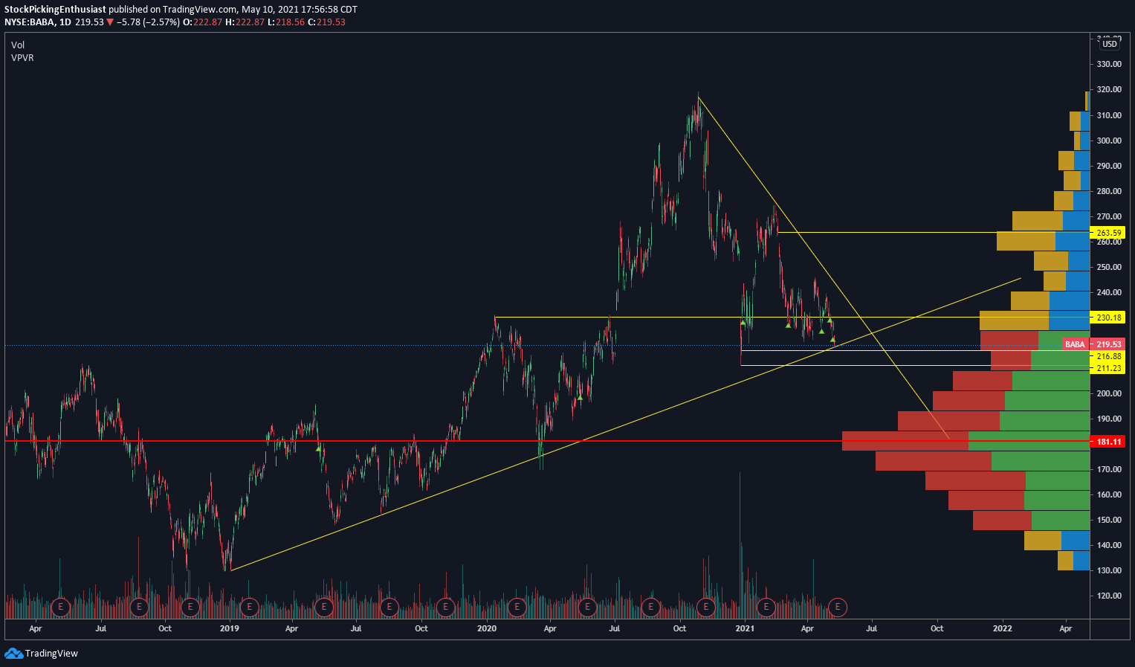Image resolution: width=1135 pixels, height=667 pixels.
Task: Click the 2021 label on the time axis
Action: (x=745, y=628)
